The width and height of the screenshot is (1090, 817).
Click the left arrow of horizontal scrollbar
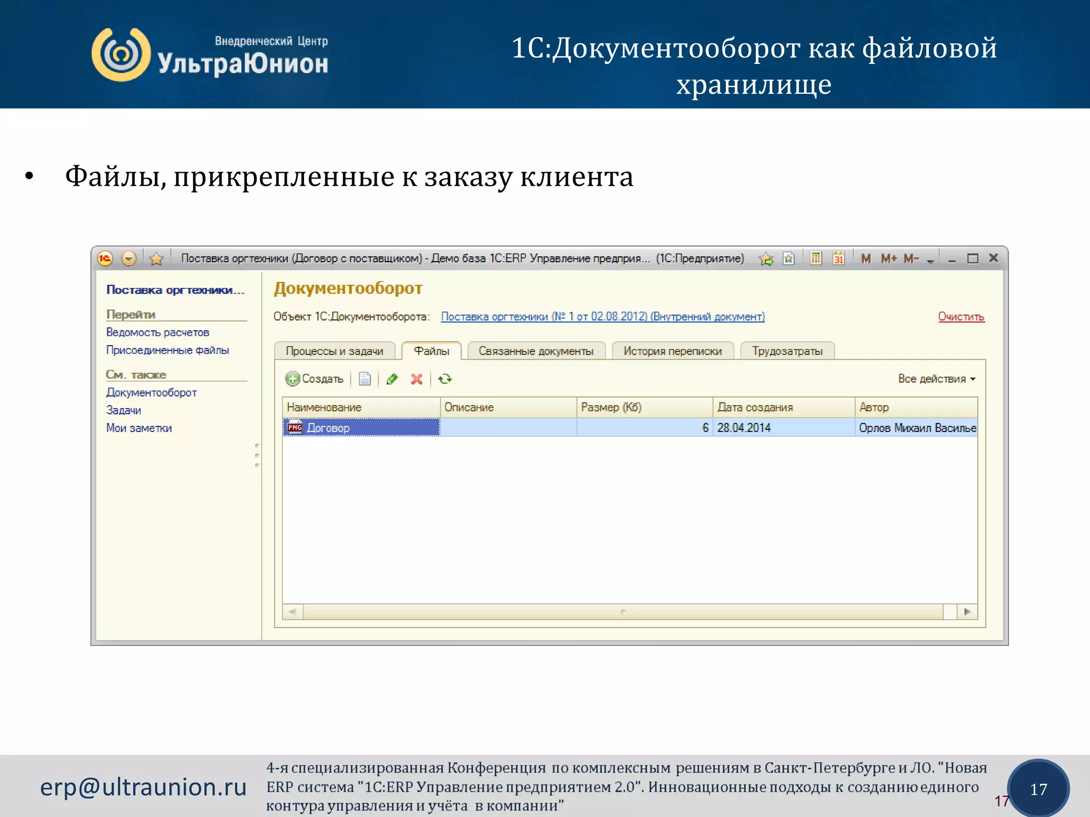pos(293,612)
